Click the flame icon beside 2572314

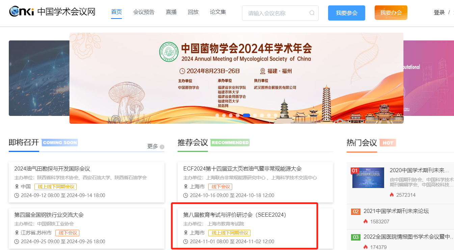click(392, 195)
